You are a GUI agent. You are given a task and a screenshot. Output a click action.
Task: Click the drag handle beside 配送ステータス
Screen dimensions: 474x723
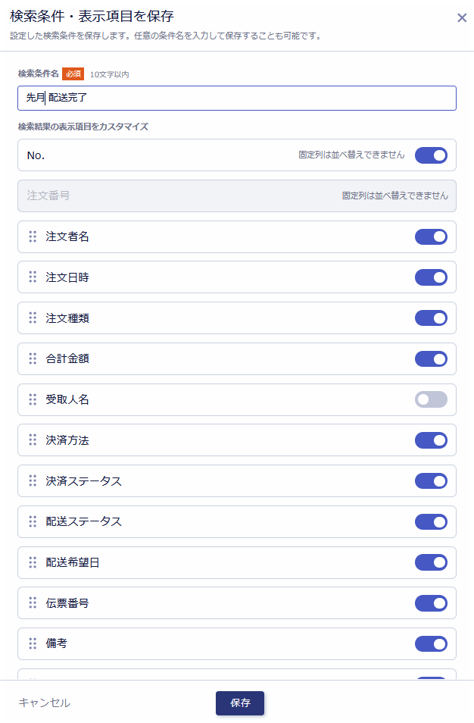coord(33,521)
